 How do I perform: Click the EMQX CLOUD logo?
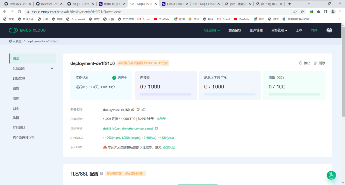coord(27,30)
